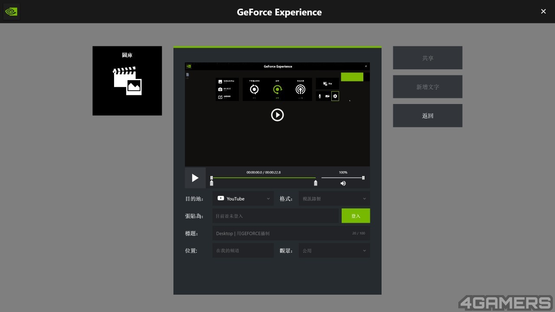Open the YouTube destination dropdown

243,198
